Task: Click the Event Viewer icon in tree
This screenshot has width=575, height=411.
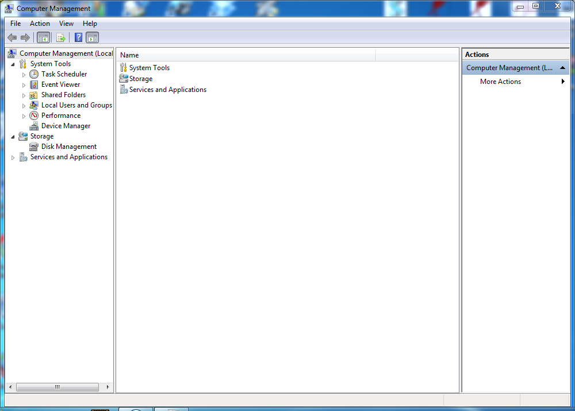Action: tap(34, 84)
